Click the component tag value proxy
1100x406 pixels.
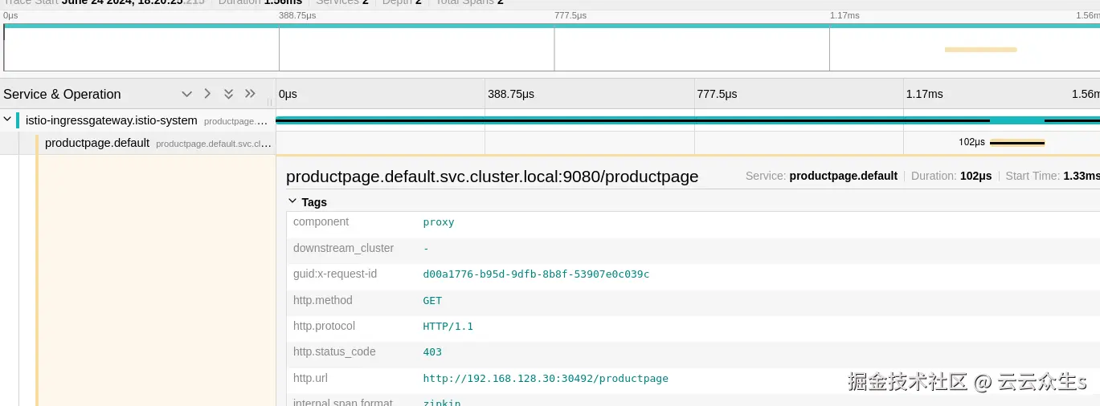(439, 222)
